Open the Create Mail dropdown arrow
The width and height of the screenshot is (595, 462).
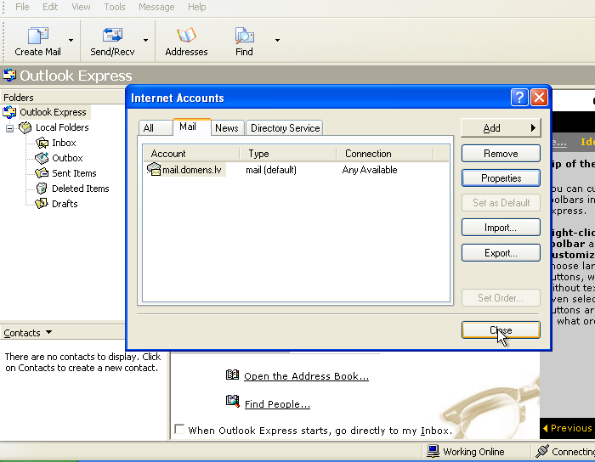tap(71, 40)
